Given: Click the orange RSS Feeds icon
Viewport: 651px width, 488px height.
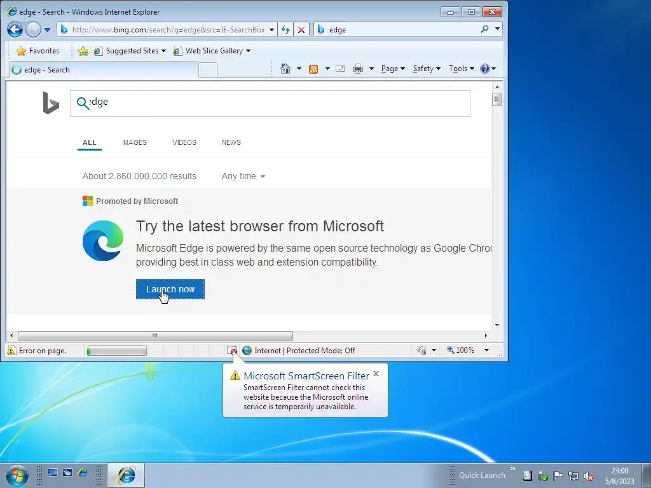Looking at the screenshot, I should tap(313, 69).
